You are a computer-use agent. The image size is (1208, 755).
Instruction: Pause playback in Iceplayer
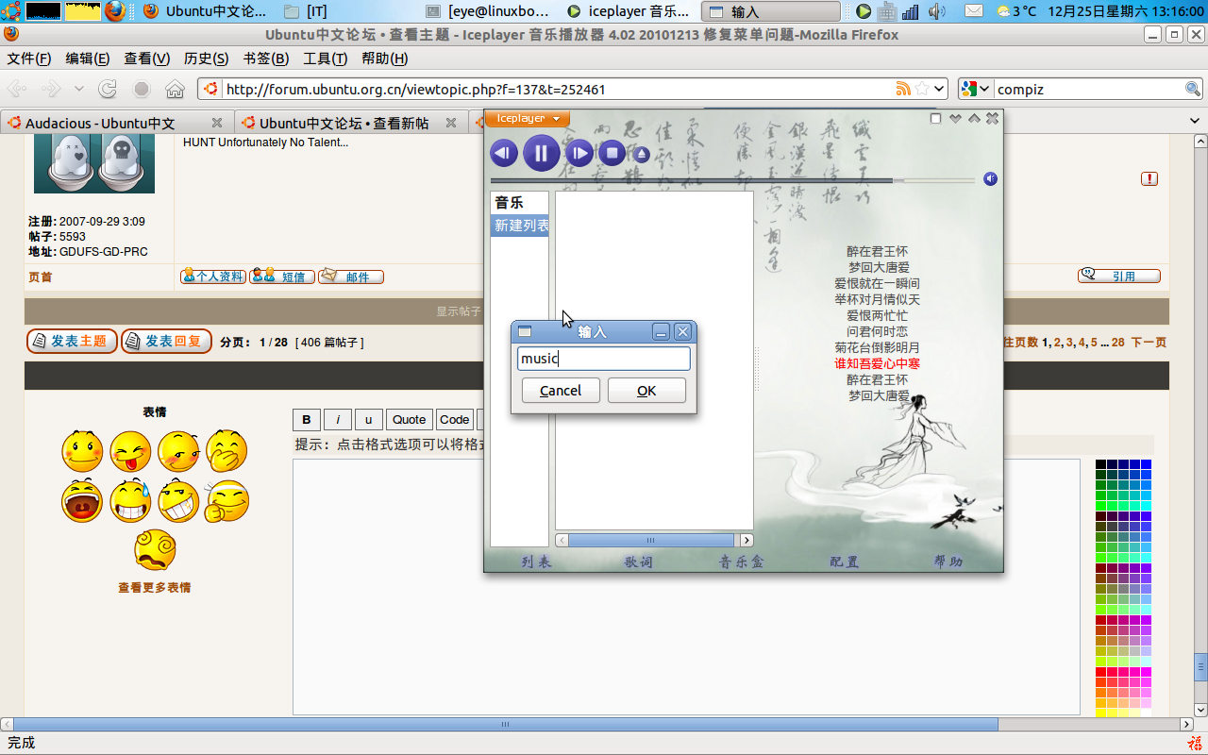tap(542, 153)
